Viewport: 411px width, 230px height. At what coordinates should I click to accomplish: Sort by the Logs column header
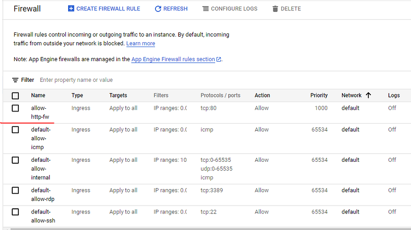394,95
